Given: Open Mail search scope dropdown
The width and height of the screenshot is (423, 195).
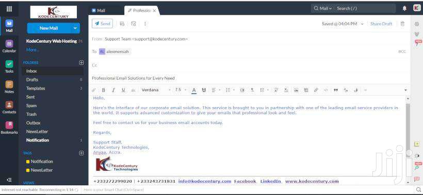Looking at the screenshot, I should pyautogui.click(x=322, y=8).
